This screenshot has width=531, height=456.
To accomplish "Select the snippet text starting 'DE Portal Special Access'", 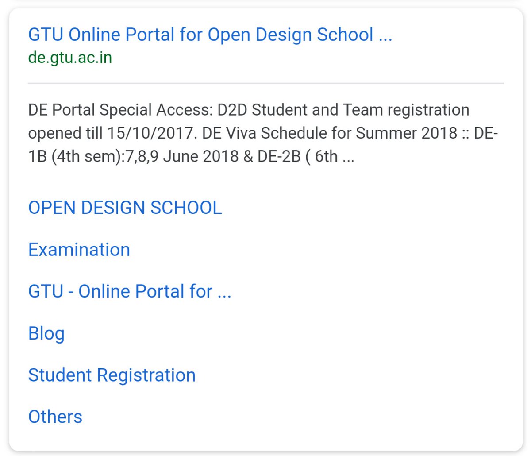I will point(263,133).
